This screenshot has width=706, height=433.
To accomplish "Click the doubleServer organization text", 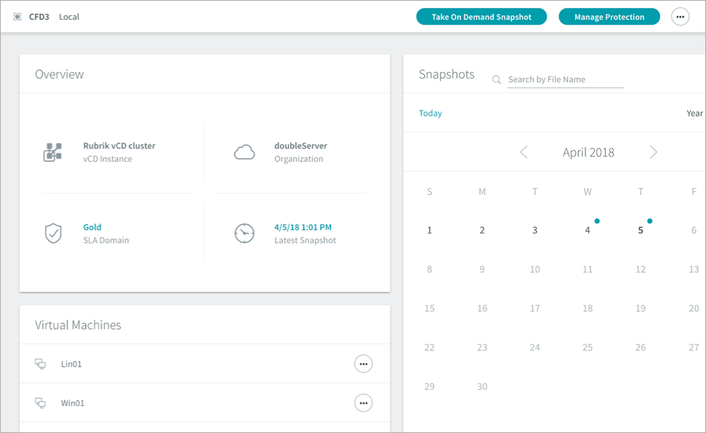I will pyautogui.click(x=301, y=146).
